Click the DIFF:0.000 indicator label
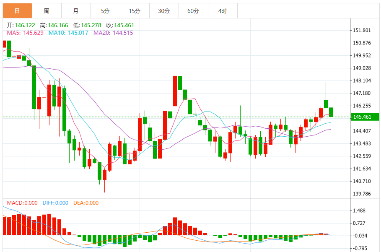The width and height of the screenshot is (381, 252). pos(55,203)
